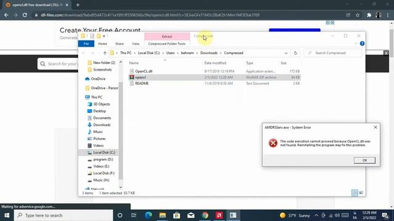The image size is (394, 221).
Task: Expand the address bar history dropdown
Action: pyautogui.click(x=286, y=53)
